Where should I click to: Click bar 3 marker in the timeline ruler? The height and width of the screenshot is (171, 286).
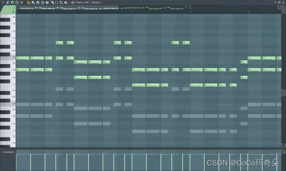pyautogui.click(x=132, y=12)
